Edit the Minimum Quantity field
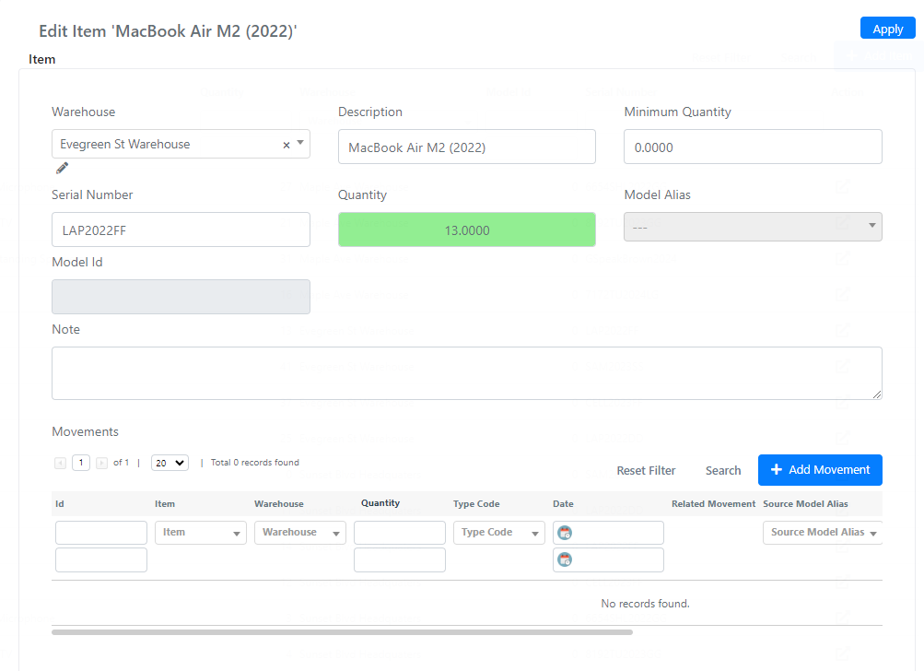 coord(753,147)
